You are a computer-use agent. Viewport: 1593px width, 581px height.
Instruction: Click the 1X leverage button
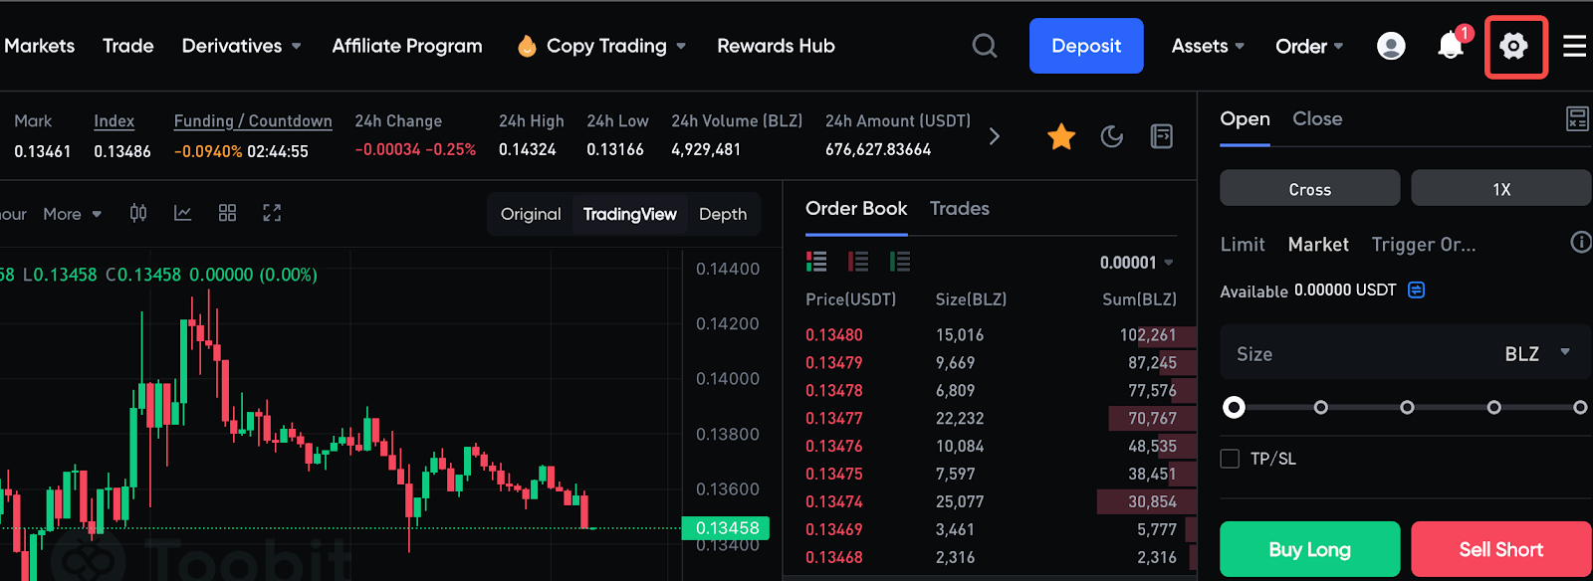click(1501, 189)
